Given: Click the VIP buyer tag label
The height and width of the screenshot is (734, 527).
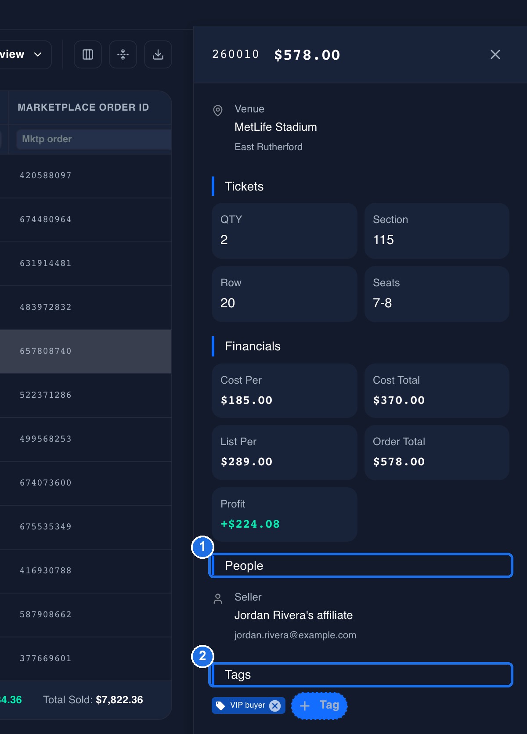Looking at the screenshot, I should 248,705.
